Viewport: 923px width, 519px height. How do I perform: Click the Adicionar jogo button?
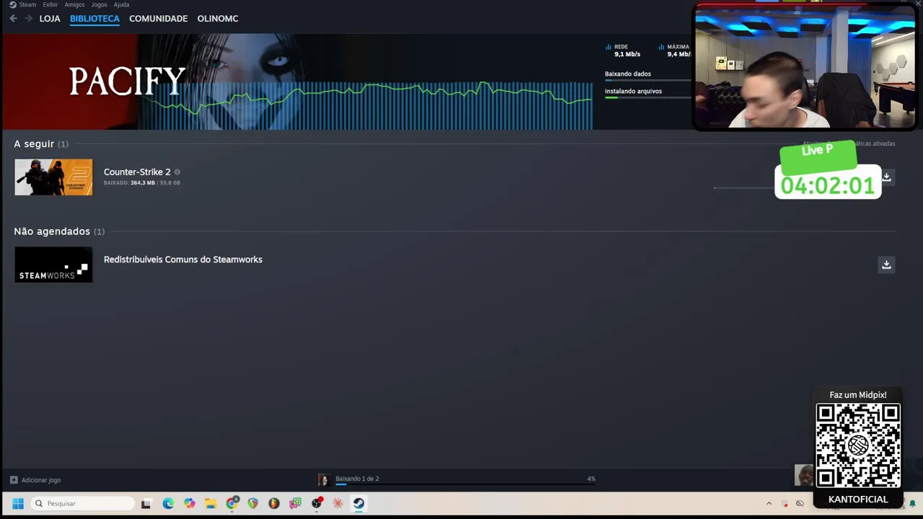pos(35,480)
